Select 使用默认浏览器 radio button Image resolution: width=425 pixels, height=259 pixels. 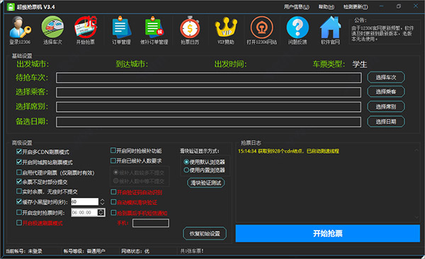click(x=186, y=162)
